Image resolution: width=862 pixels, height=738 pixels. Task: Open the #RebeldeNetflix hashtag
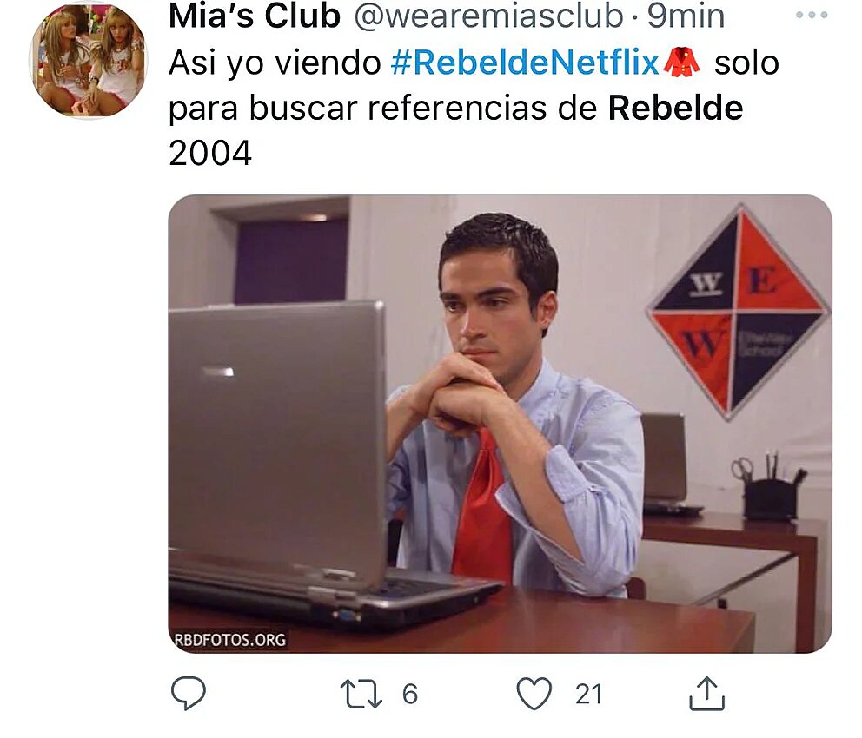click(x=525, y=63)
